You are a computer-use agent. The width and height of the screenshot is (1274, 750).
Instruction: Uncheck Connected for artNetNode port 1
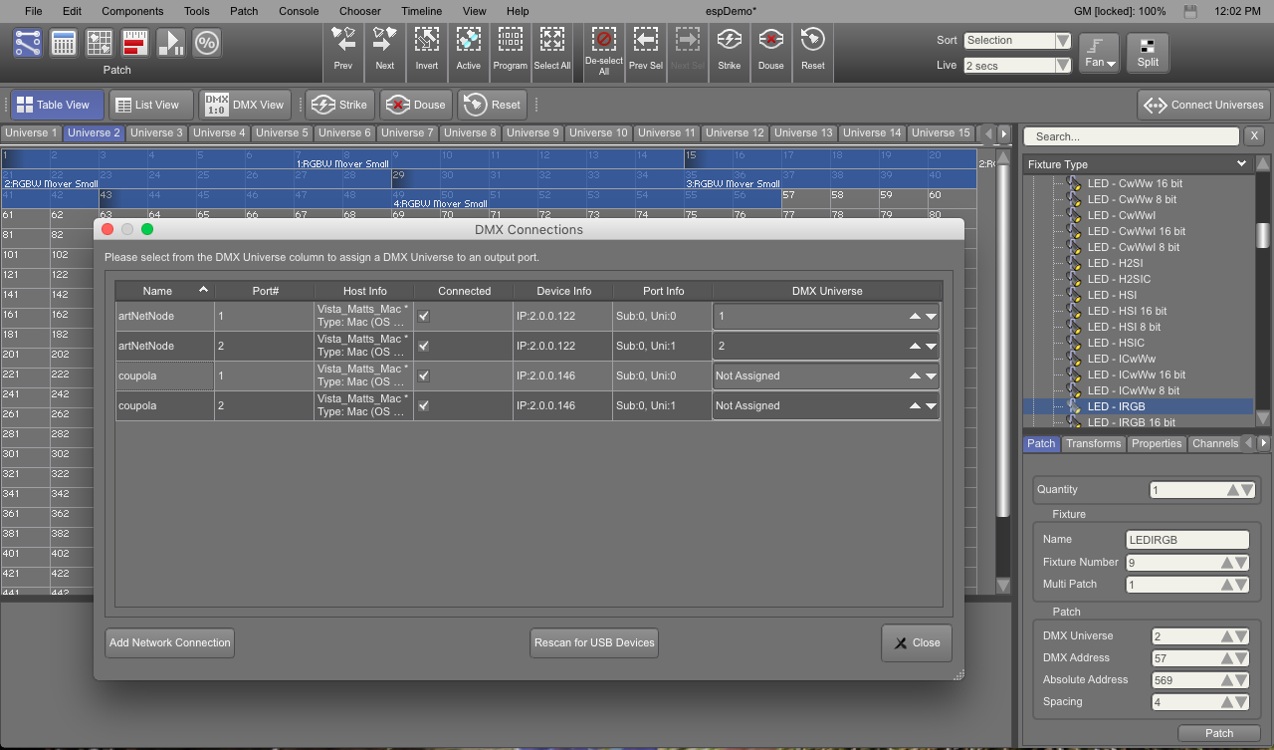424,317
